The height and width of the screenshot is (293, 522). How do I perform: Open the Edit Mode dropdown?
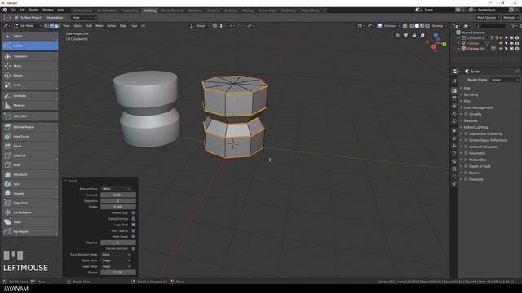[x=28, y=26]
